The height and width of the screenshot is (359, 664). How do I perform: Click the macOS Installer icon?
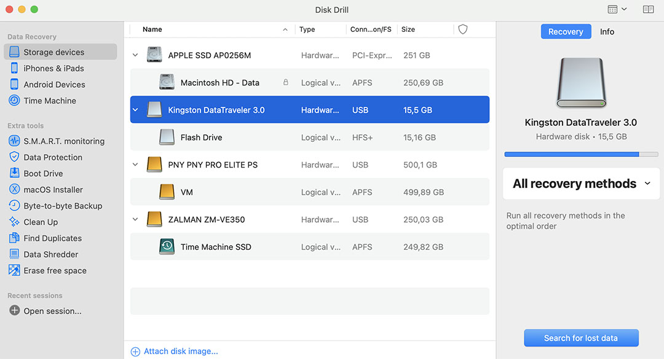coord(14,189)
